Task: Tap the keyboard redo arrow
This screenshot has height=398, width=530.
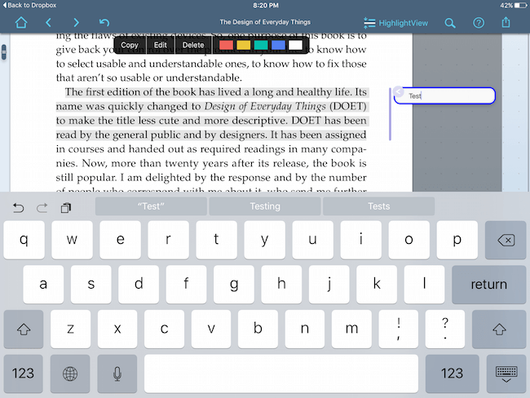Action: coord(42,208)
